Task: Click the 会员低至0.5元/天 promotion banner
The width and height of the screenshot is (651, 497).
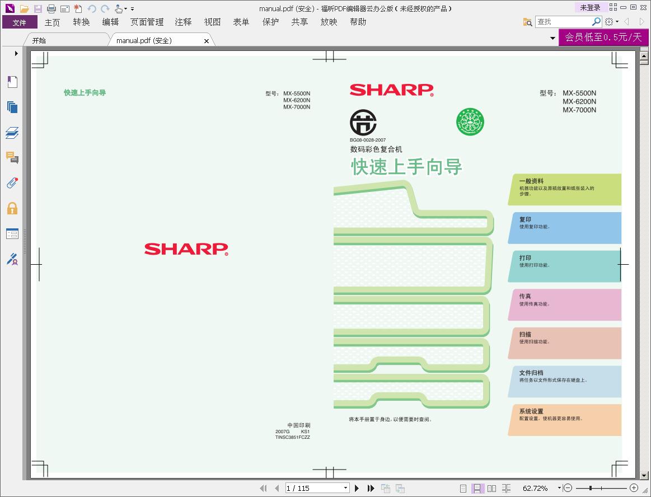Action: coord(603,37)
